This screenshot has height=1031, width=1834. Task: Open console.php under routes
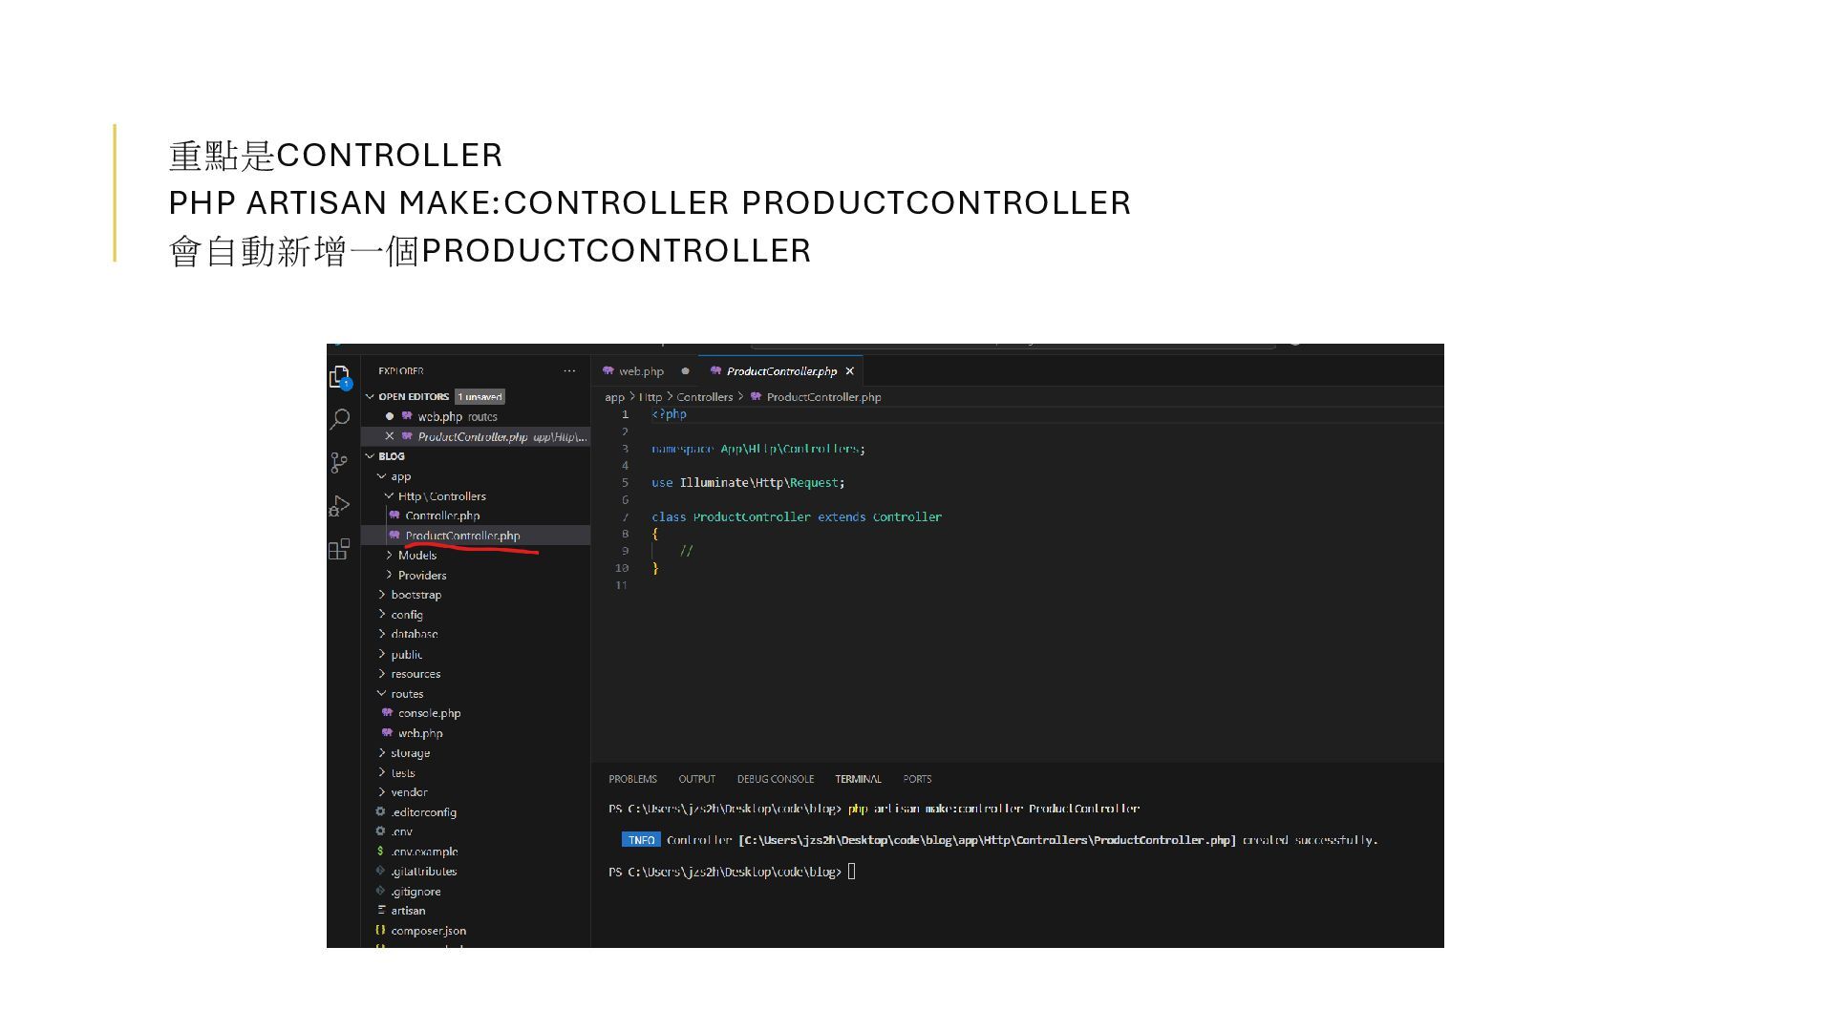pos(429,713)
